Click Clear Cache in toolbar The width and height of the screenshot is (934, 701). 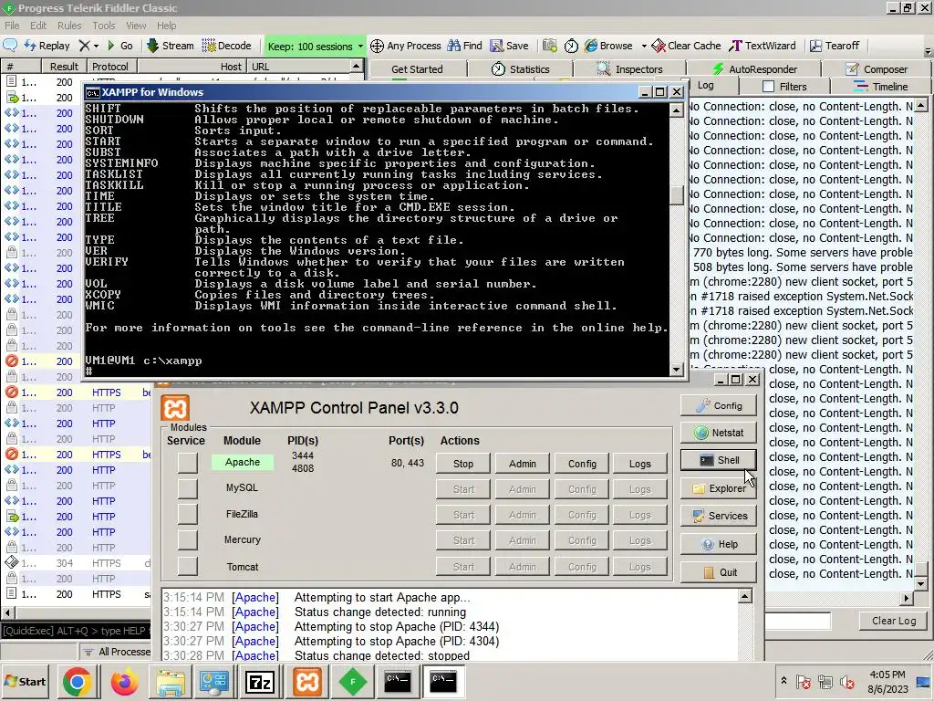point(686,46)
